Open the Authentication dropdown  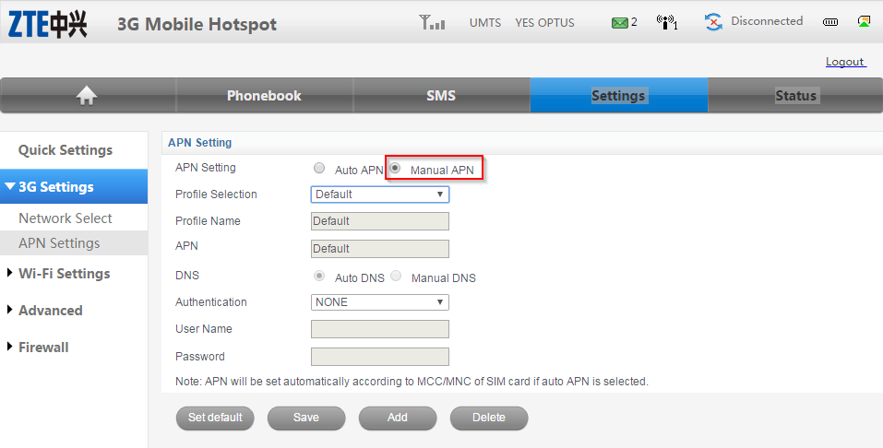pyautogui.click(x=380, y=302)
